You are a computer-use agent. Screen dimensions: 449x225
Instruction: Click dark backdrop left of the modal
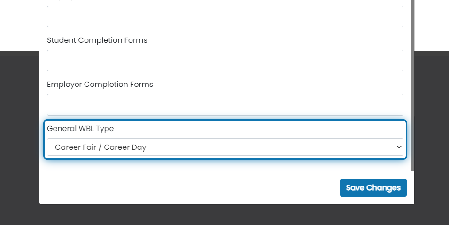pyautogui.click(x=19, y=138)
